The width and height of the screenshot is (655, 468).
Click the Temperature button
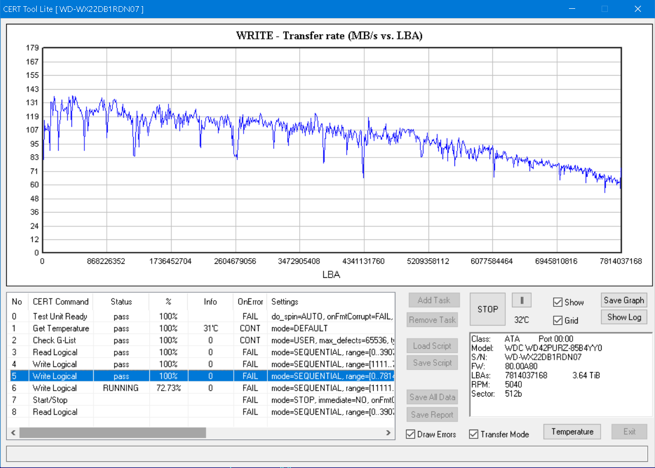[572, 432]
